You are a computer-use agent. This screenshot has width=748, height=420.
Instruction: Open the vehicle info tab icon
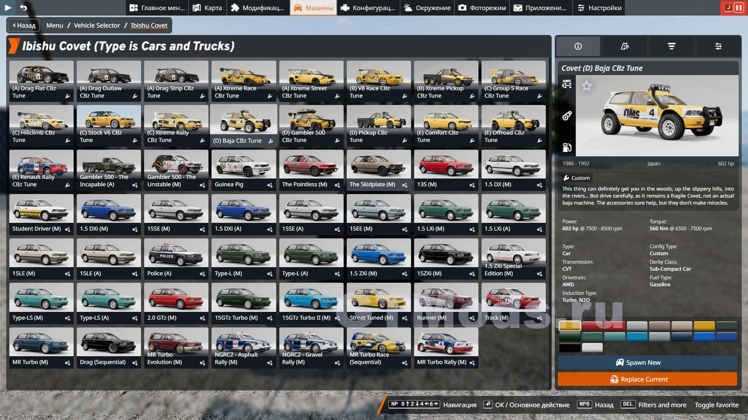tap(578, 46)
